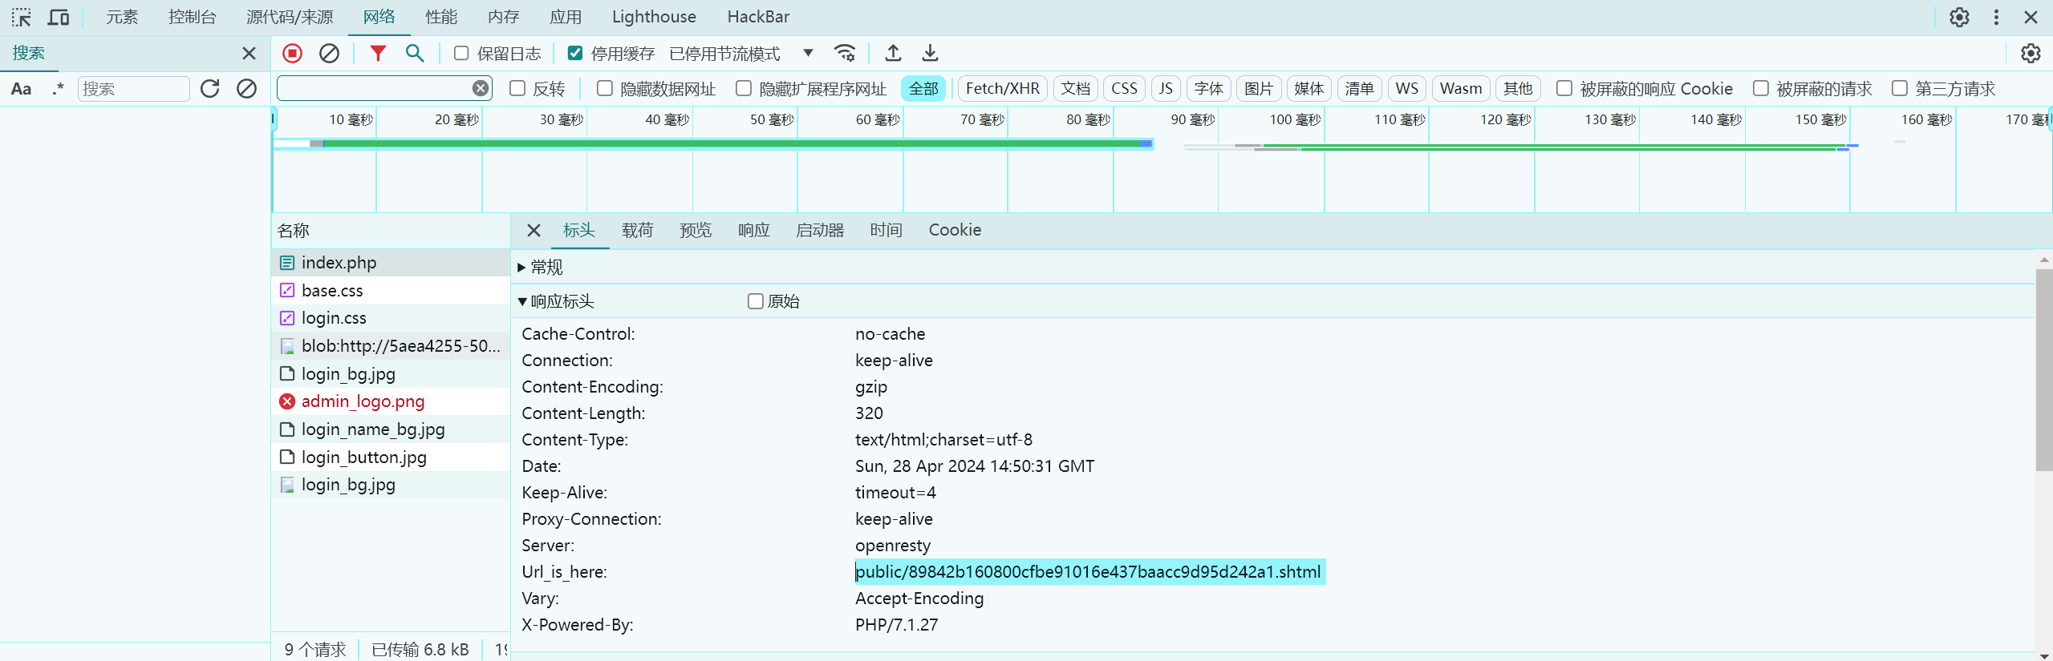Close the search sidebar panel
This screenshot has height=661, width=2053.
tap(249, 53)
